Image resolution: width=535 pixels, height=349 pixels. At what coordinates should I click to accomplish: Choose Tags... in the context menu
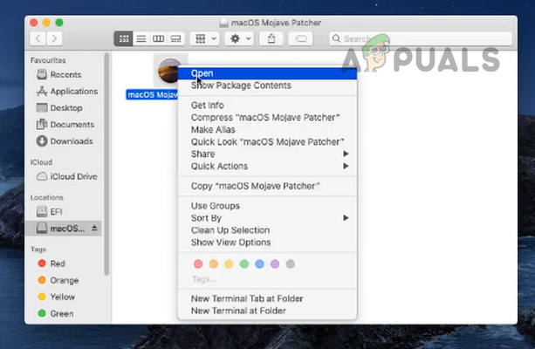204,279
